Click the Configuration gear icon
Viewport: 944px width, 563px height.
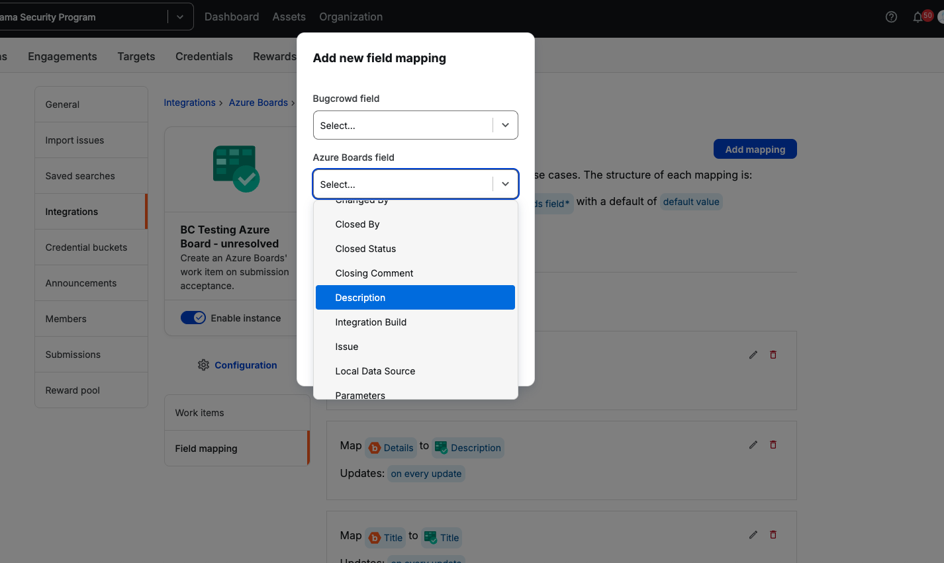point(203,365)
